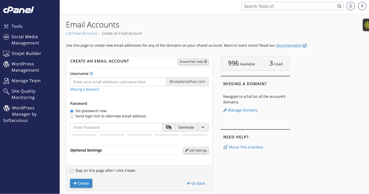This screenshot has width=369, height=194.
Task: Click the Manage Team icon
Action: click(x=6, y=81)
